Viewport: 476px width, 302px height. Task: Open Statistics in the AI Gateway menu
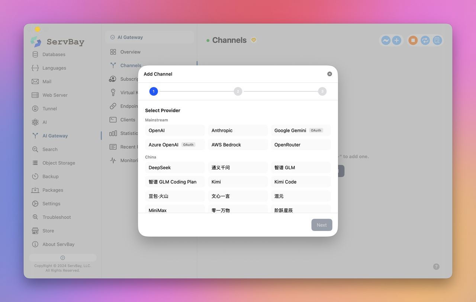pos(123,134)
